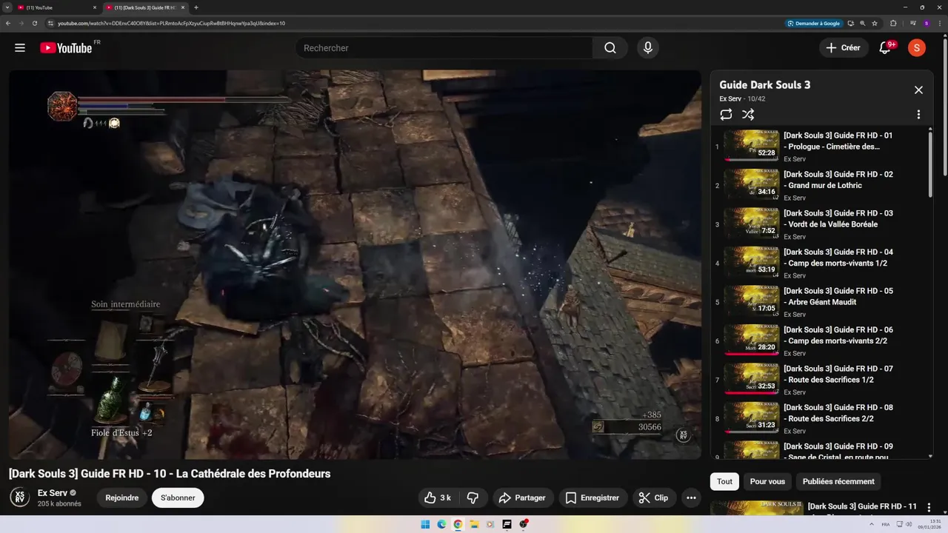Toggle playlist loop
Viewport: 948px width, 533px height.
(726, 115)
